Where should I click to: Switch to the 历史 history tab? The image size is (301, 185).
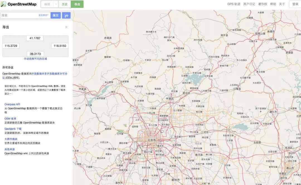pyautogui.click(x=65, y=4)
